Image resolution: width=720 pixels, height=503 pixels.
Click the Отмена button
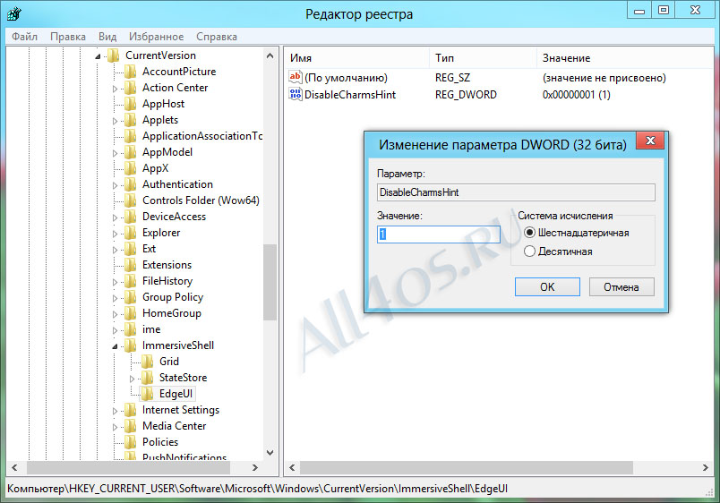click(621, 286)
